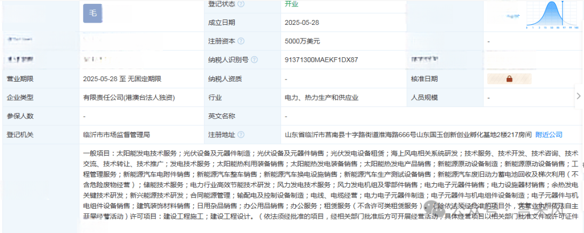The image size is (584, 233).
Task: Select the 临沂市市场监督管理局 authority value
Action: pyautogui.click(x=117, y=135)
